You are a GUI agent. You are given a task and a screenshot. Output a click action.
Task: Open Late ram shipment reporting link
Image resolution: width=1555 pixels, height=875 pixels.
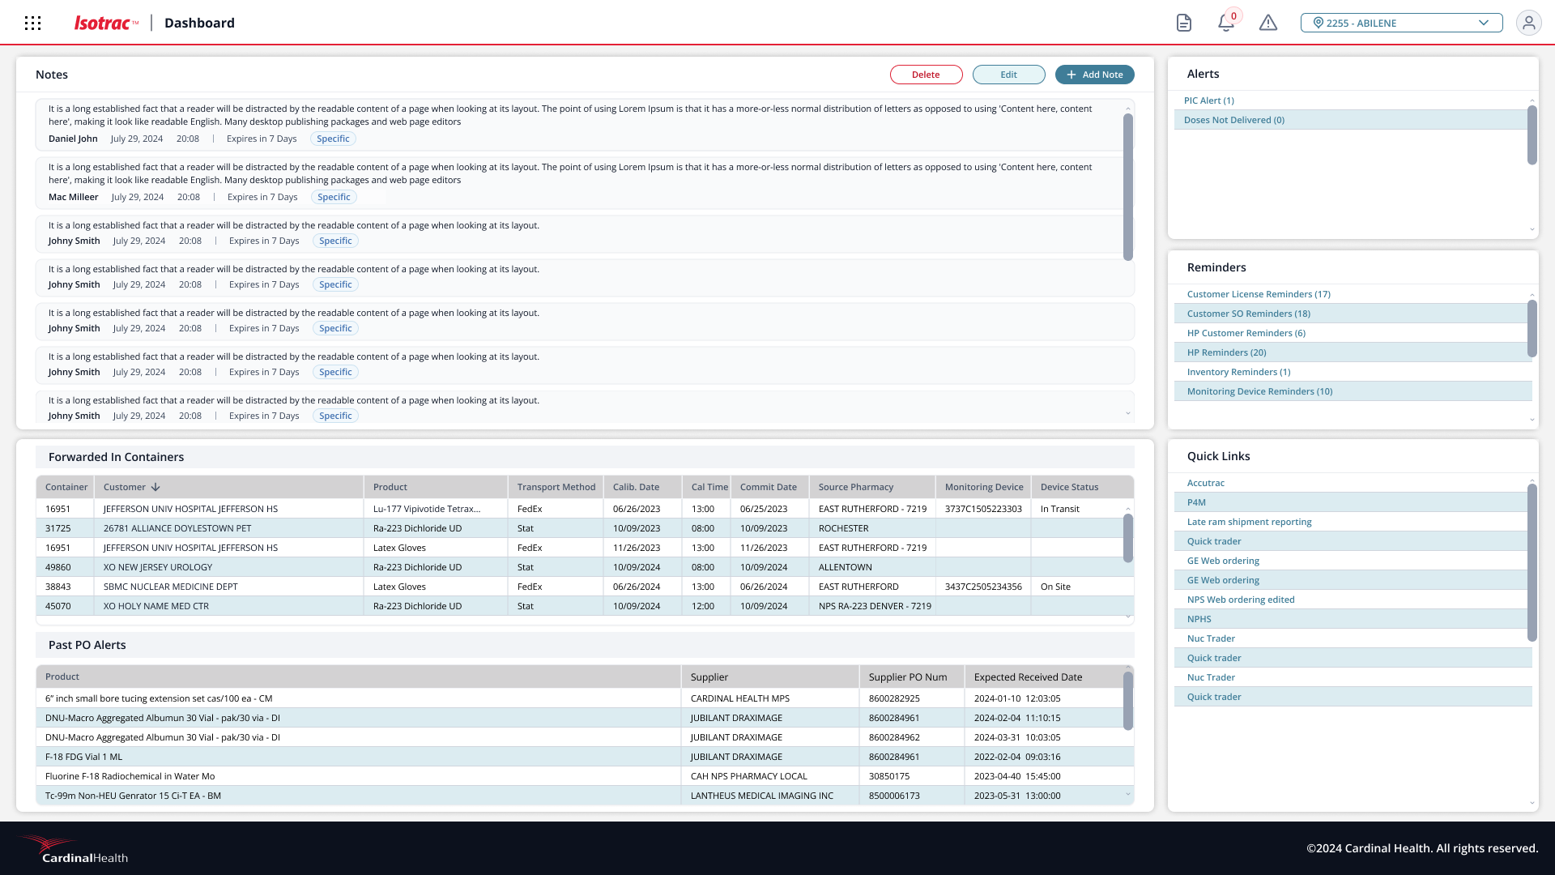[1249, 522]
